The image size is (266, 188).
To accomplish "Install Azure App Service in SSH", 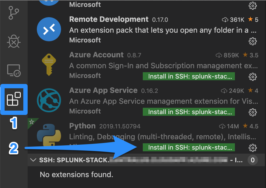I will coord(189,112).
